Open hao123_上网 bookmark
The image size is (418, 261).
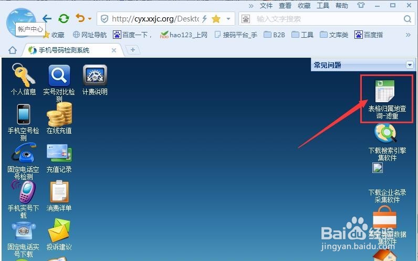point(184,35)
